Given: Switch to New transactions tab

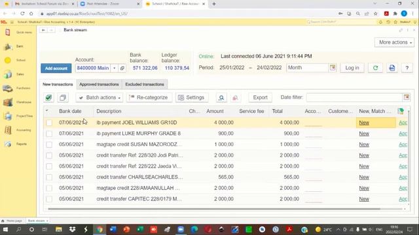Looking at the screenshot, I should (x=58, y=84).
